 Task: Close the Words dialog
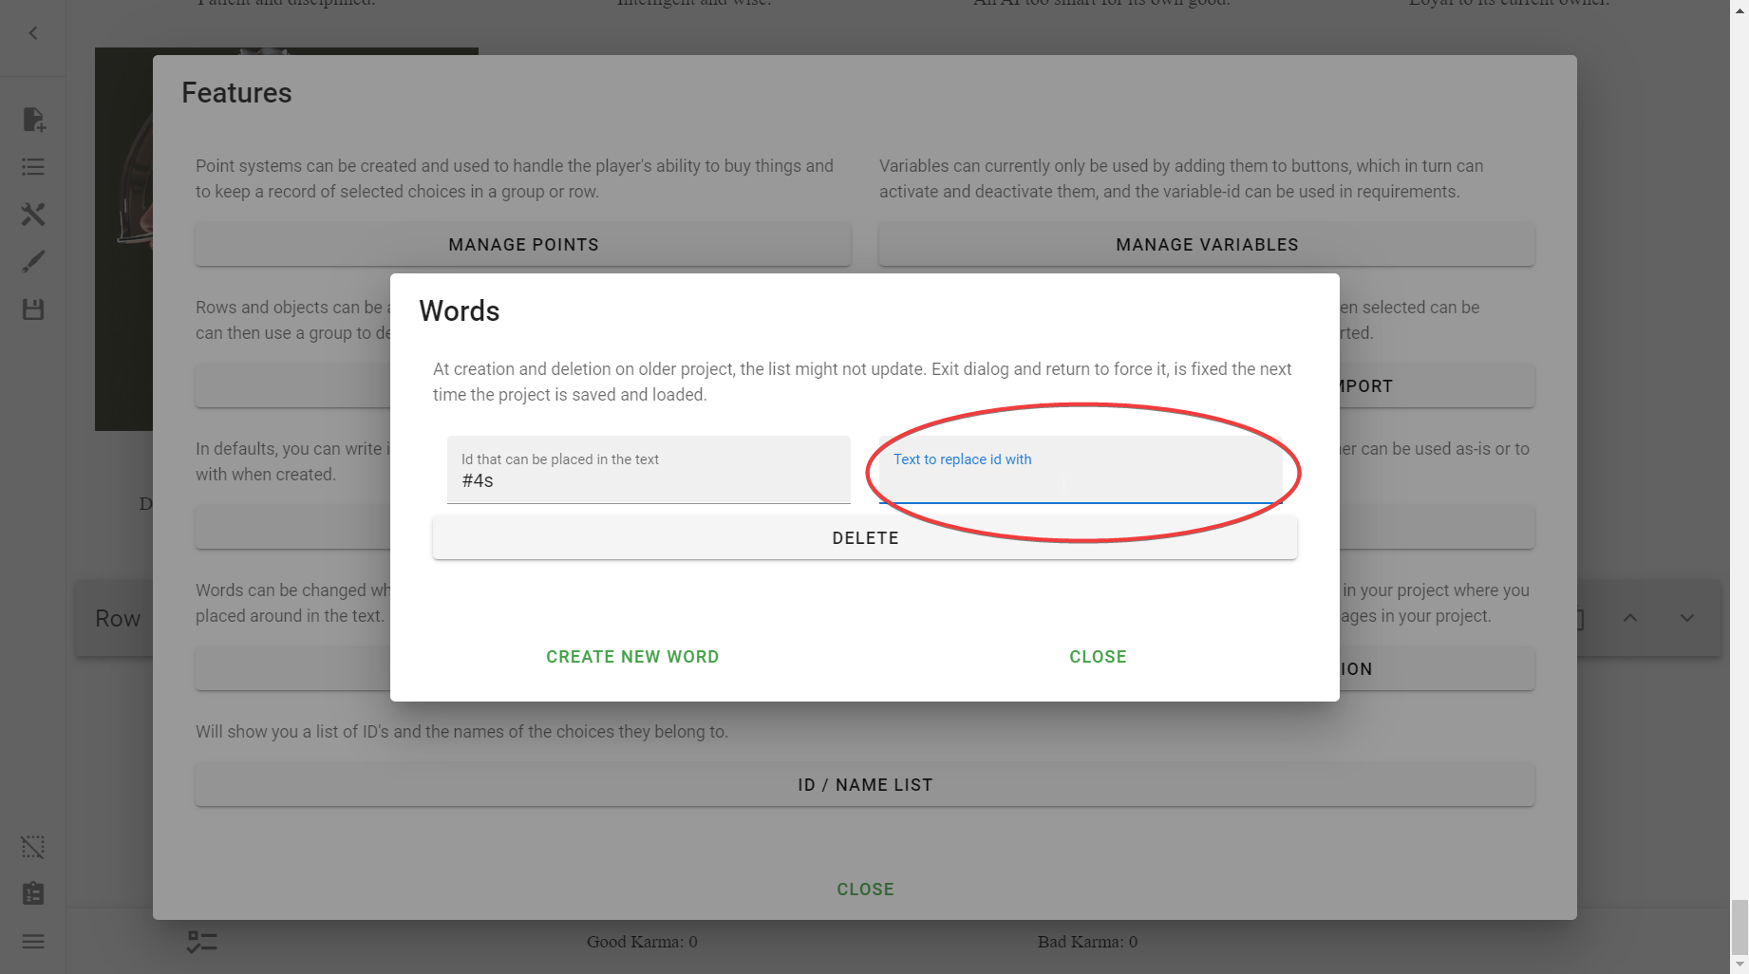[x=1098, y=656]
